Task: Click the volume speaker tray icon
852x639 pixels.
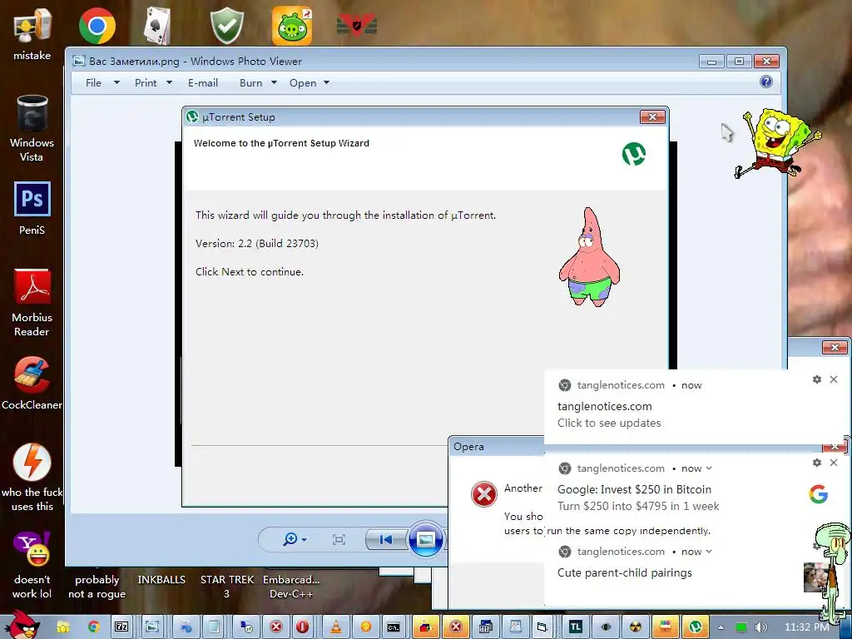Action: 760,627
